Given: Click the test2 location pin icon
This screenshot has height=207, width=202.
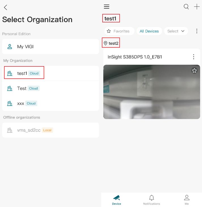Looking at the screenshot, I should point(105,43).
